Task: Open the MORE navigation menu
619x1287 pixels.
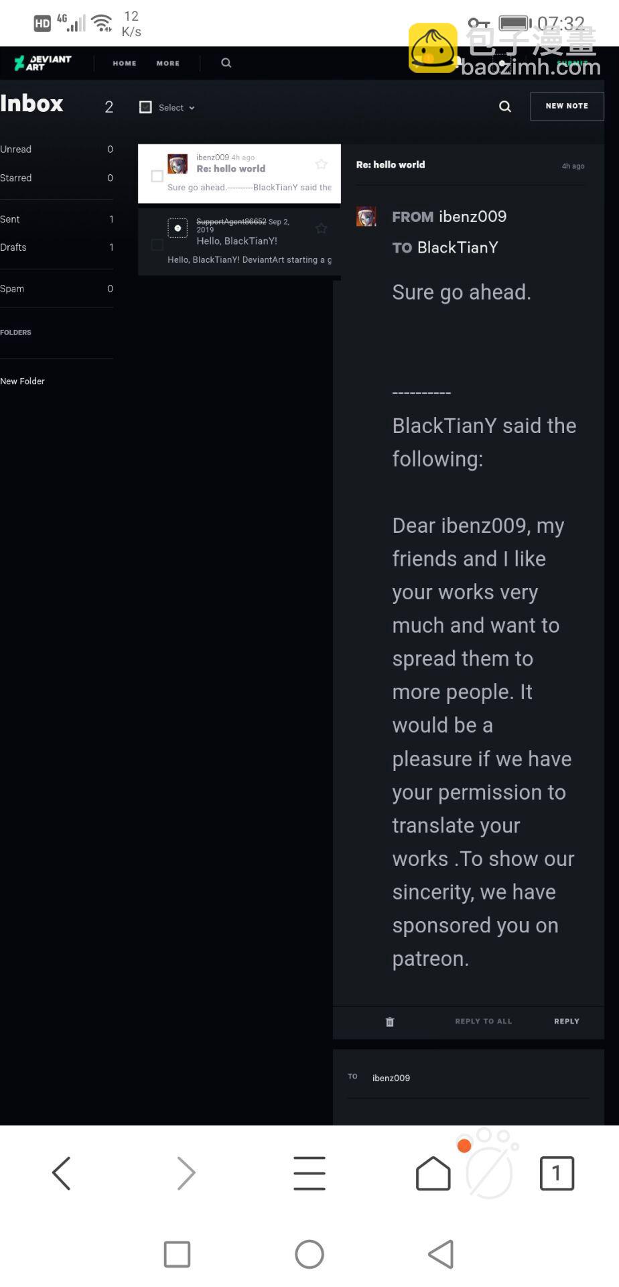Action: 168,63
